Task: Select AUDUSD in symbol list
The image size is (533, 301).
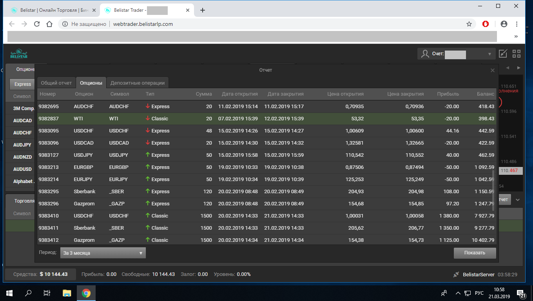Action: (x=23, y=169)
